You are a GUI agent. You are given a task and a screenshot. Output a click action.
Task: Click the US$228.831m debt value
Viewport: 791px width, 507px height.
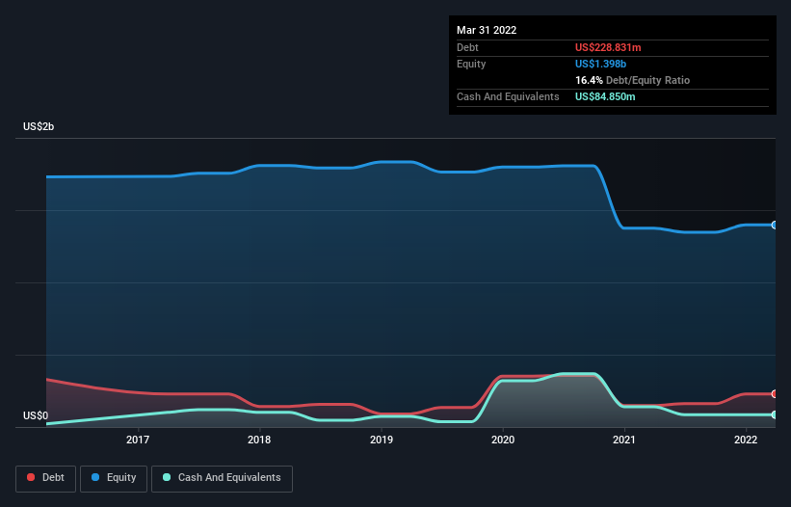[x=608, y=47]
